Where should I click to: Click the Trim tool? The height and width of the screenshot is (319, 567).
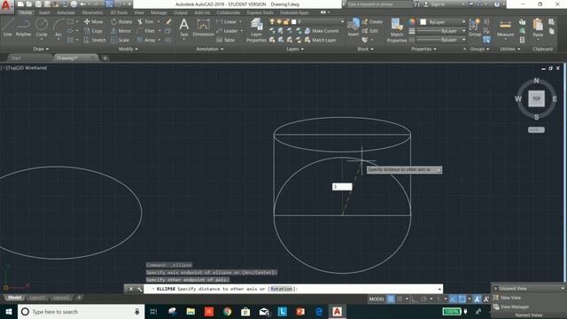coord(145,21)
